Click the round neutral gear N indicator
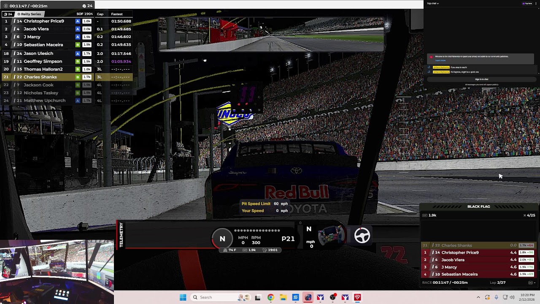Image resolution: width=540 pixels, height=304 pixels. click(x=222, y=239)
